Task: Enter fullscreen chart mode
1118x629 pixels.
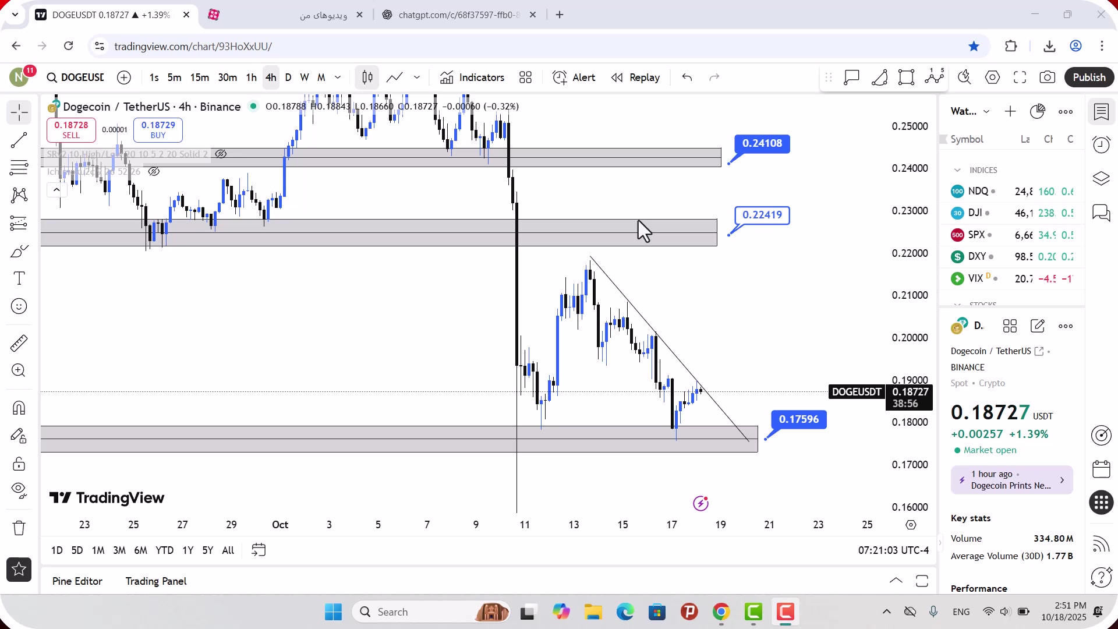Action: tap(1020, 77)
